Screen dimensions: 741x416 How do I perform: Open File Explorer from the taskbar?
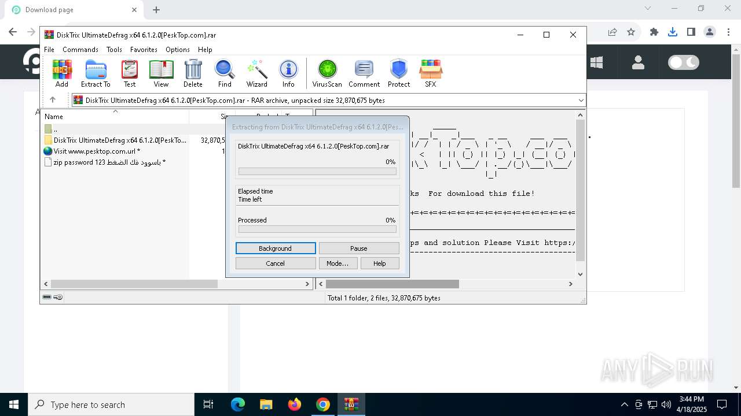(266, 404)
